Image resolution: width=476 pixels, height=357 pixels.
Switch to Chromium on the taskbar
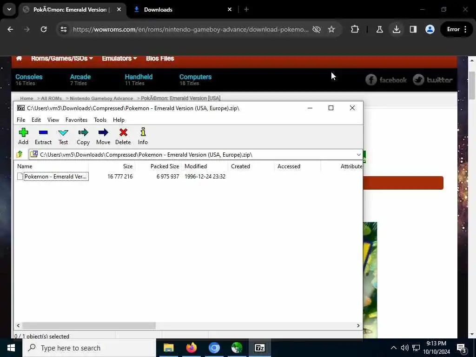214,348
